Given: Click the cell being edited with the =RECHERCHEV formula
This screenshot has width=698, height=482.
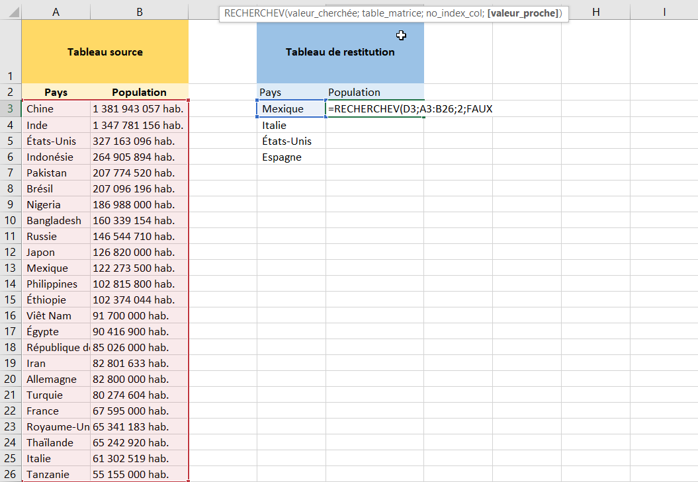Looking at the screenshot, I should 374,109.
